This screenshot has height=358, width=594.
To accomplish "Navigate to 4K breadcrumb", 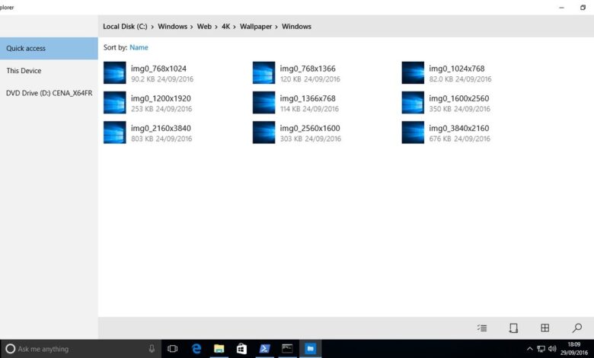I will pyautogui.click(x=225, y=27).
